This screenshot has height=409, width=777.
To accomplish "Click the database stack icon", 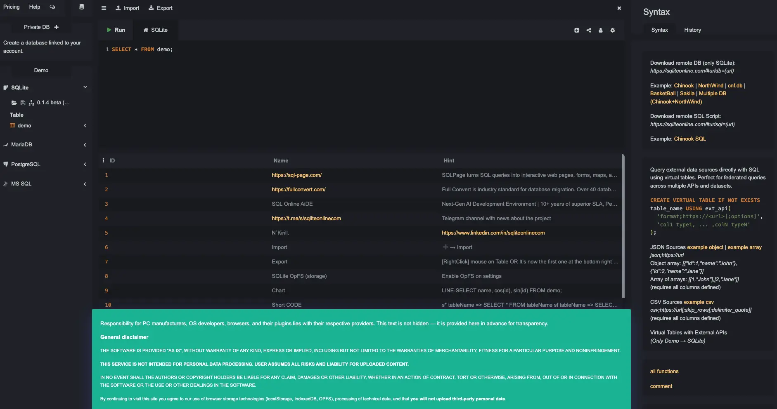I will point(82,7).
